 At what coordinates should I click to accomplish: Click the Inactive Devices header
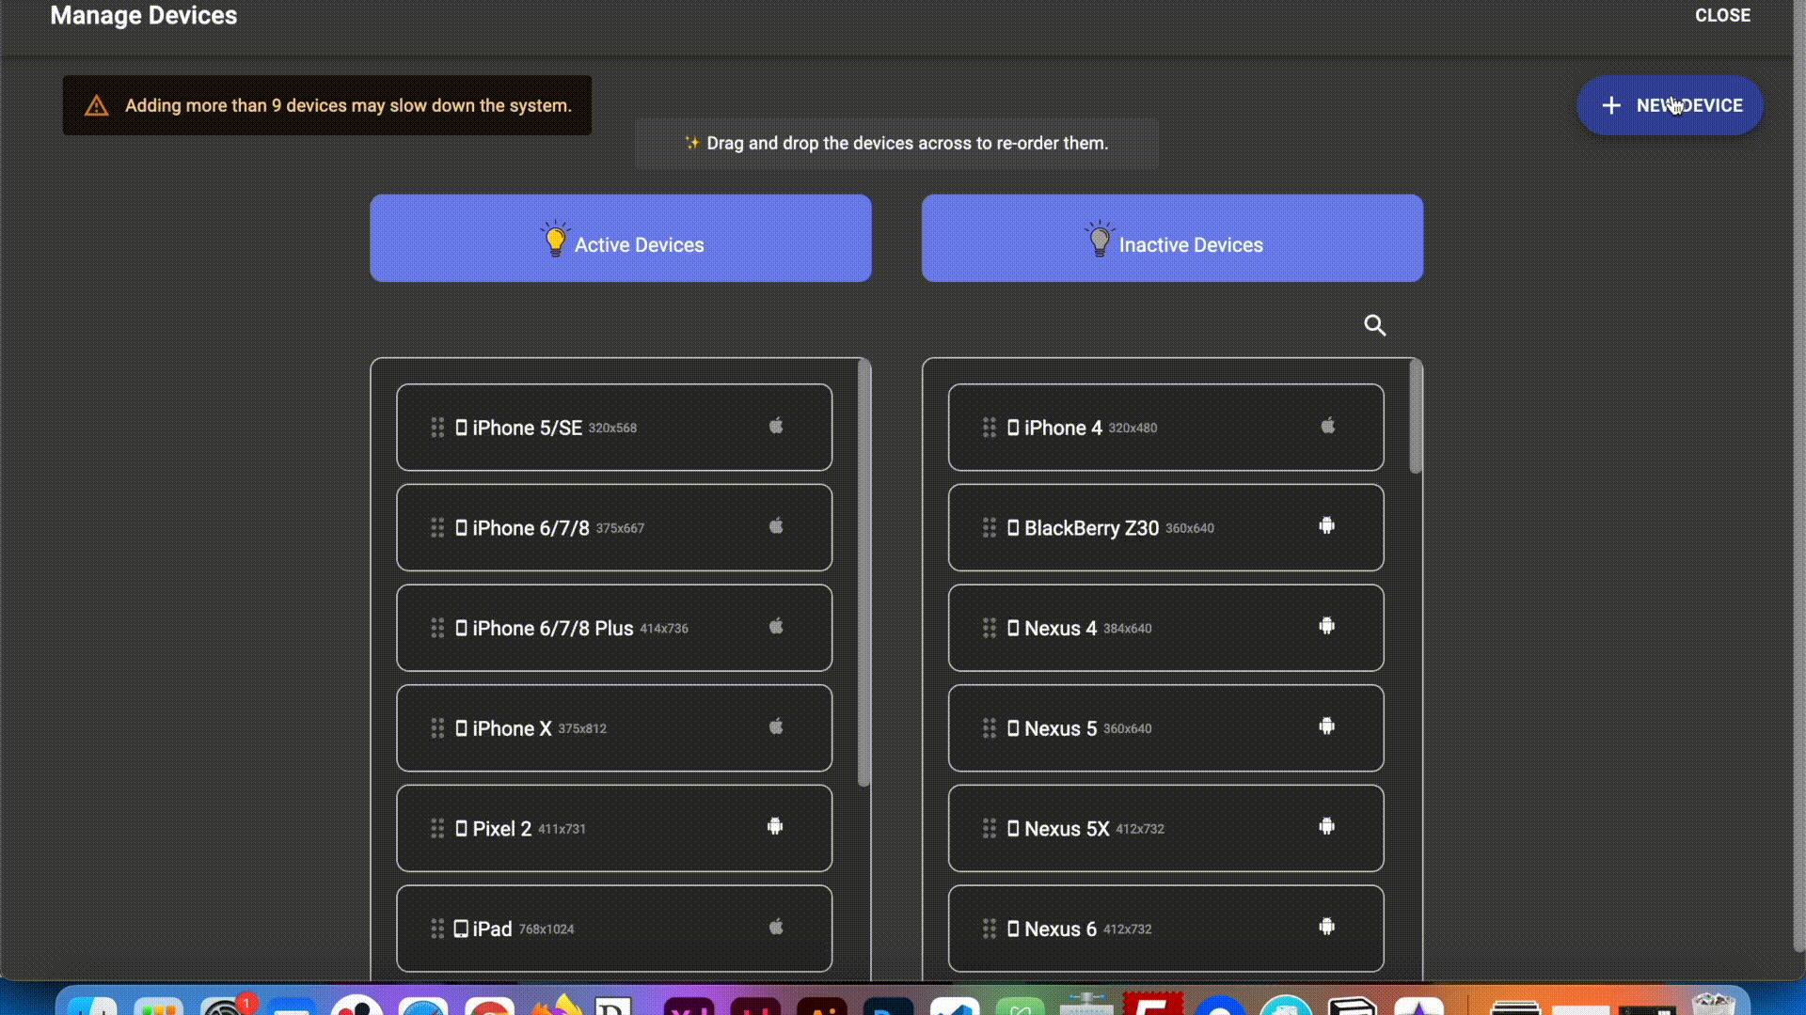(x=1172, y=239)
